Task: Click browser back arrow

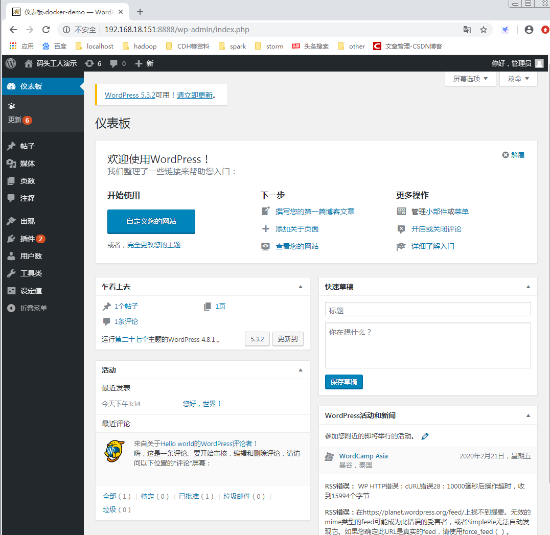Action: coord(13,30)
